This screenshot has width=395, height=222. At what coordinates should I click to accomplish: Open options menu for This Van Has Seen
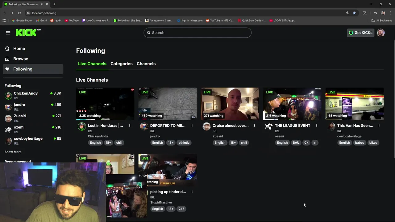click(379, 125)
